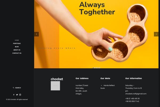The image size is (160, 107).
Task: Click the phone number +98 912 850 71 42
Action: (132, 101)
